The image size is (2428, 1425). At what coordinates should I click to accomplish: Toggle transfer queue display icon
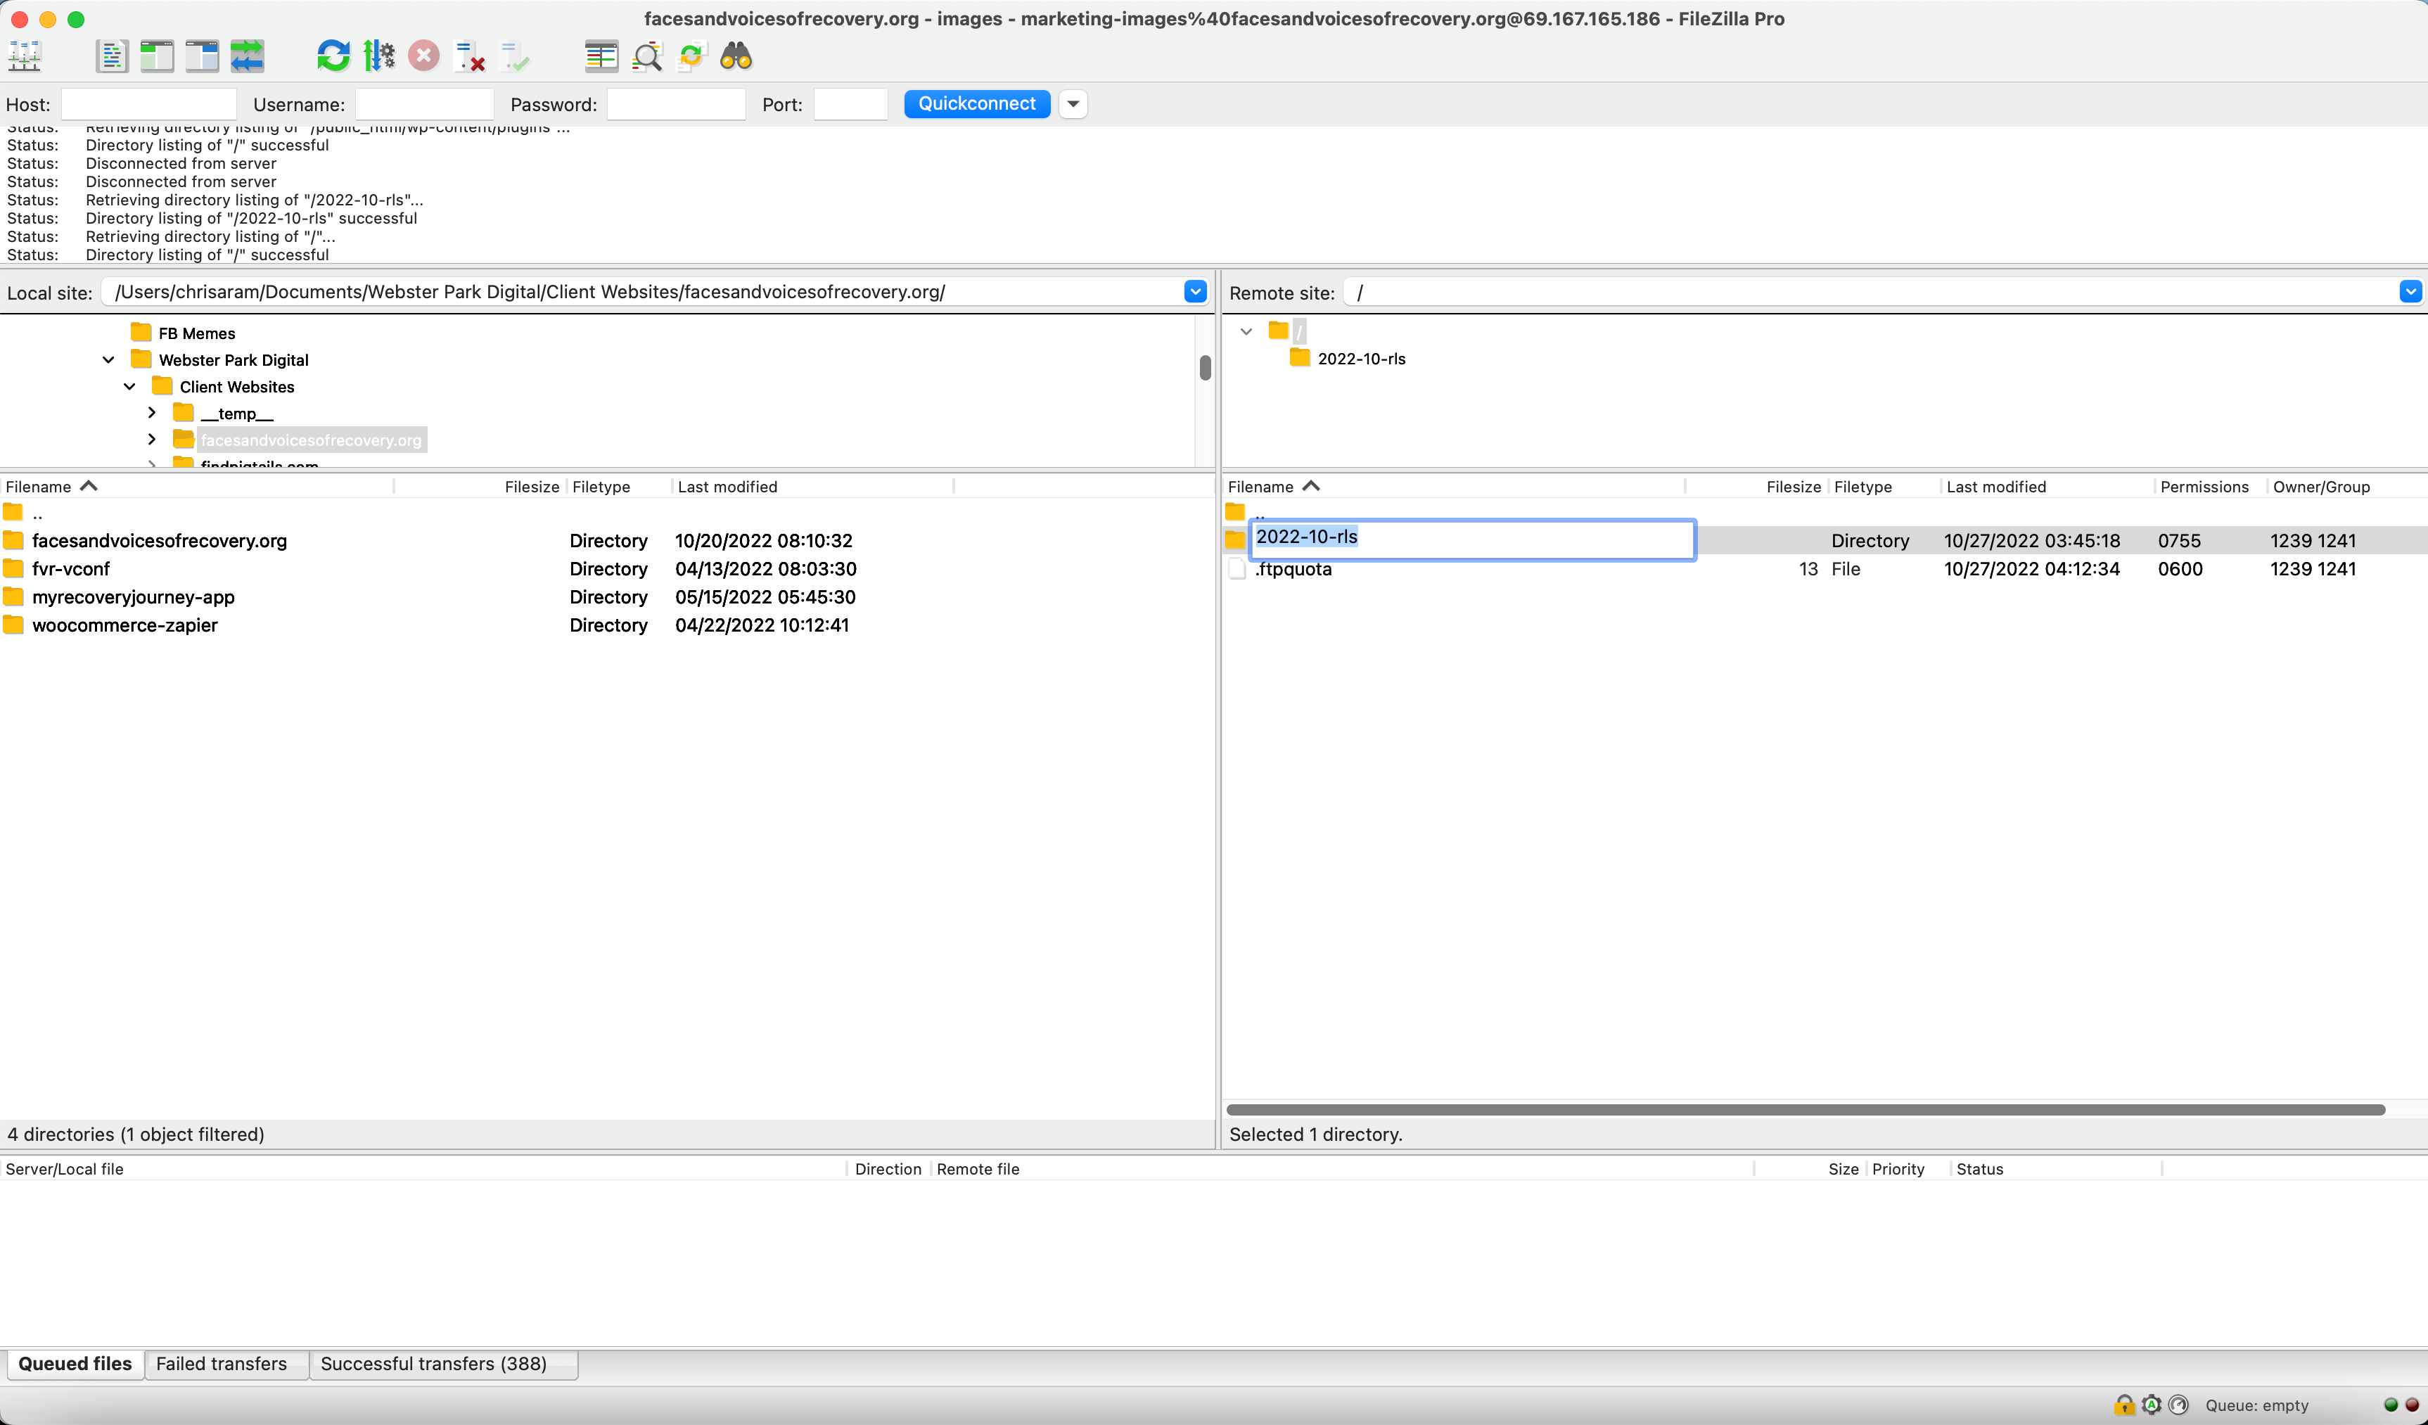248,56
